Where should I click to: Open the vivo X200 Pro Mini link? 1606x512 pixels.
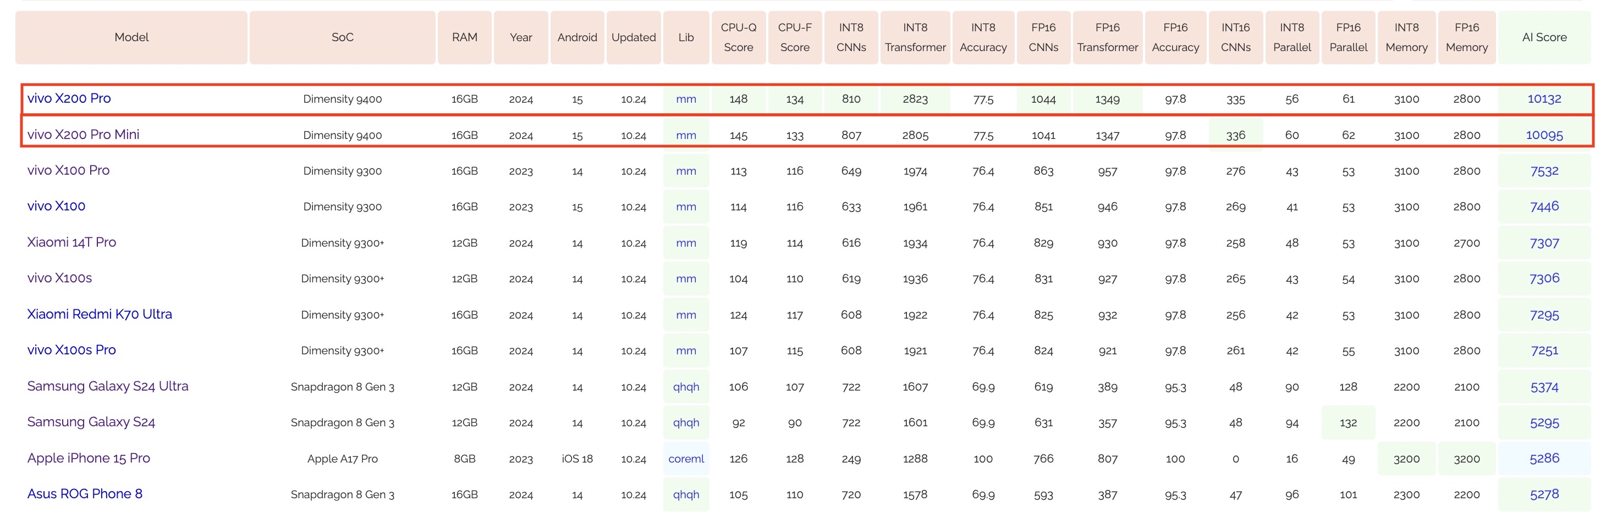(84, 135)
